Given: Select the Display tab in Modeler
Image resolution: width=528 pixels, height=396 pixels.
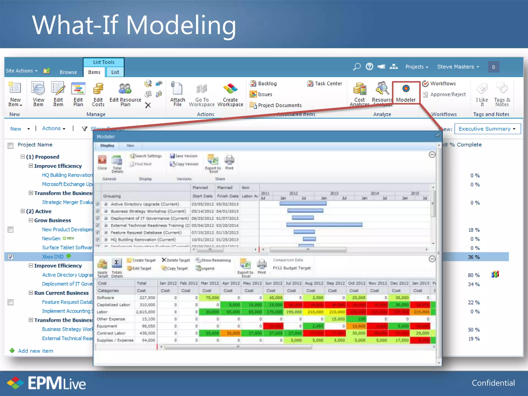Looking at the screenshot, I should click(x=107, y=146).
